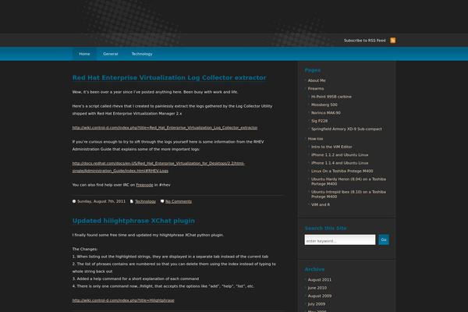Open the About Me page

tap(317, 80)
